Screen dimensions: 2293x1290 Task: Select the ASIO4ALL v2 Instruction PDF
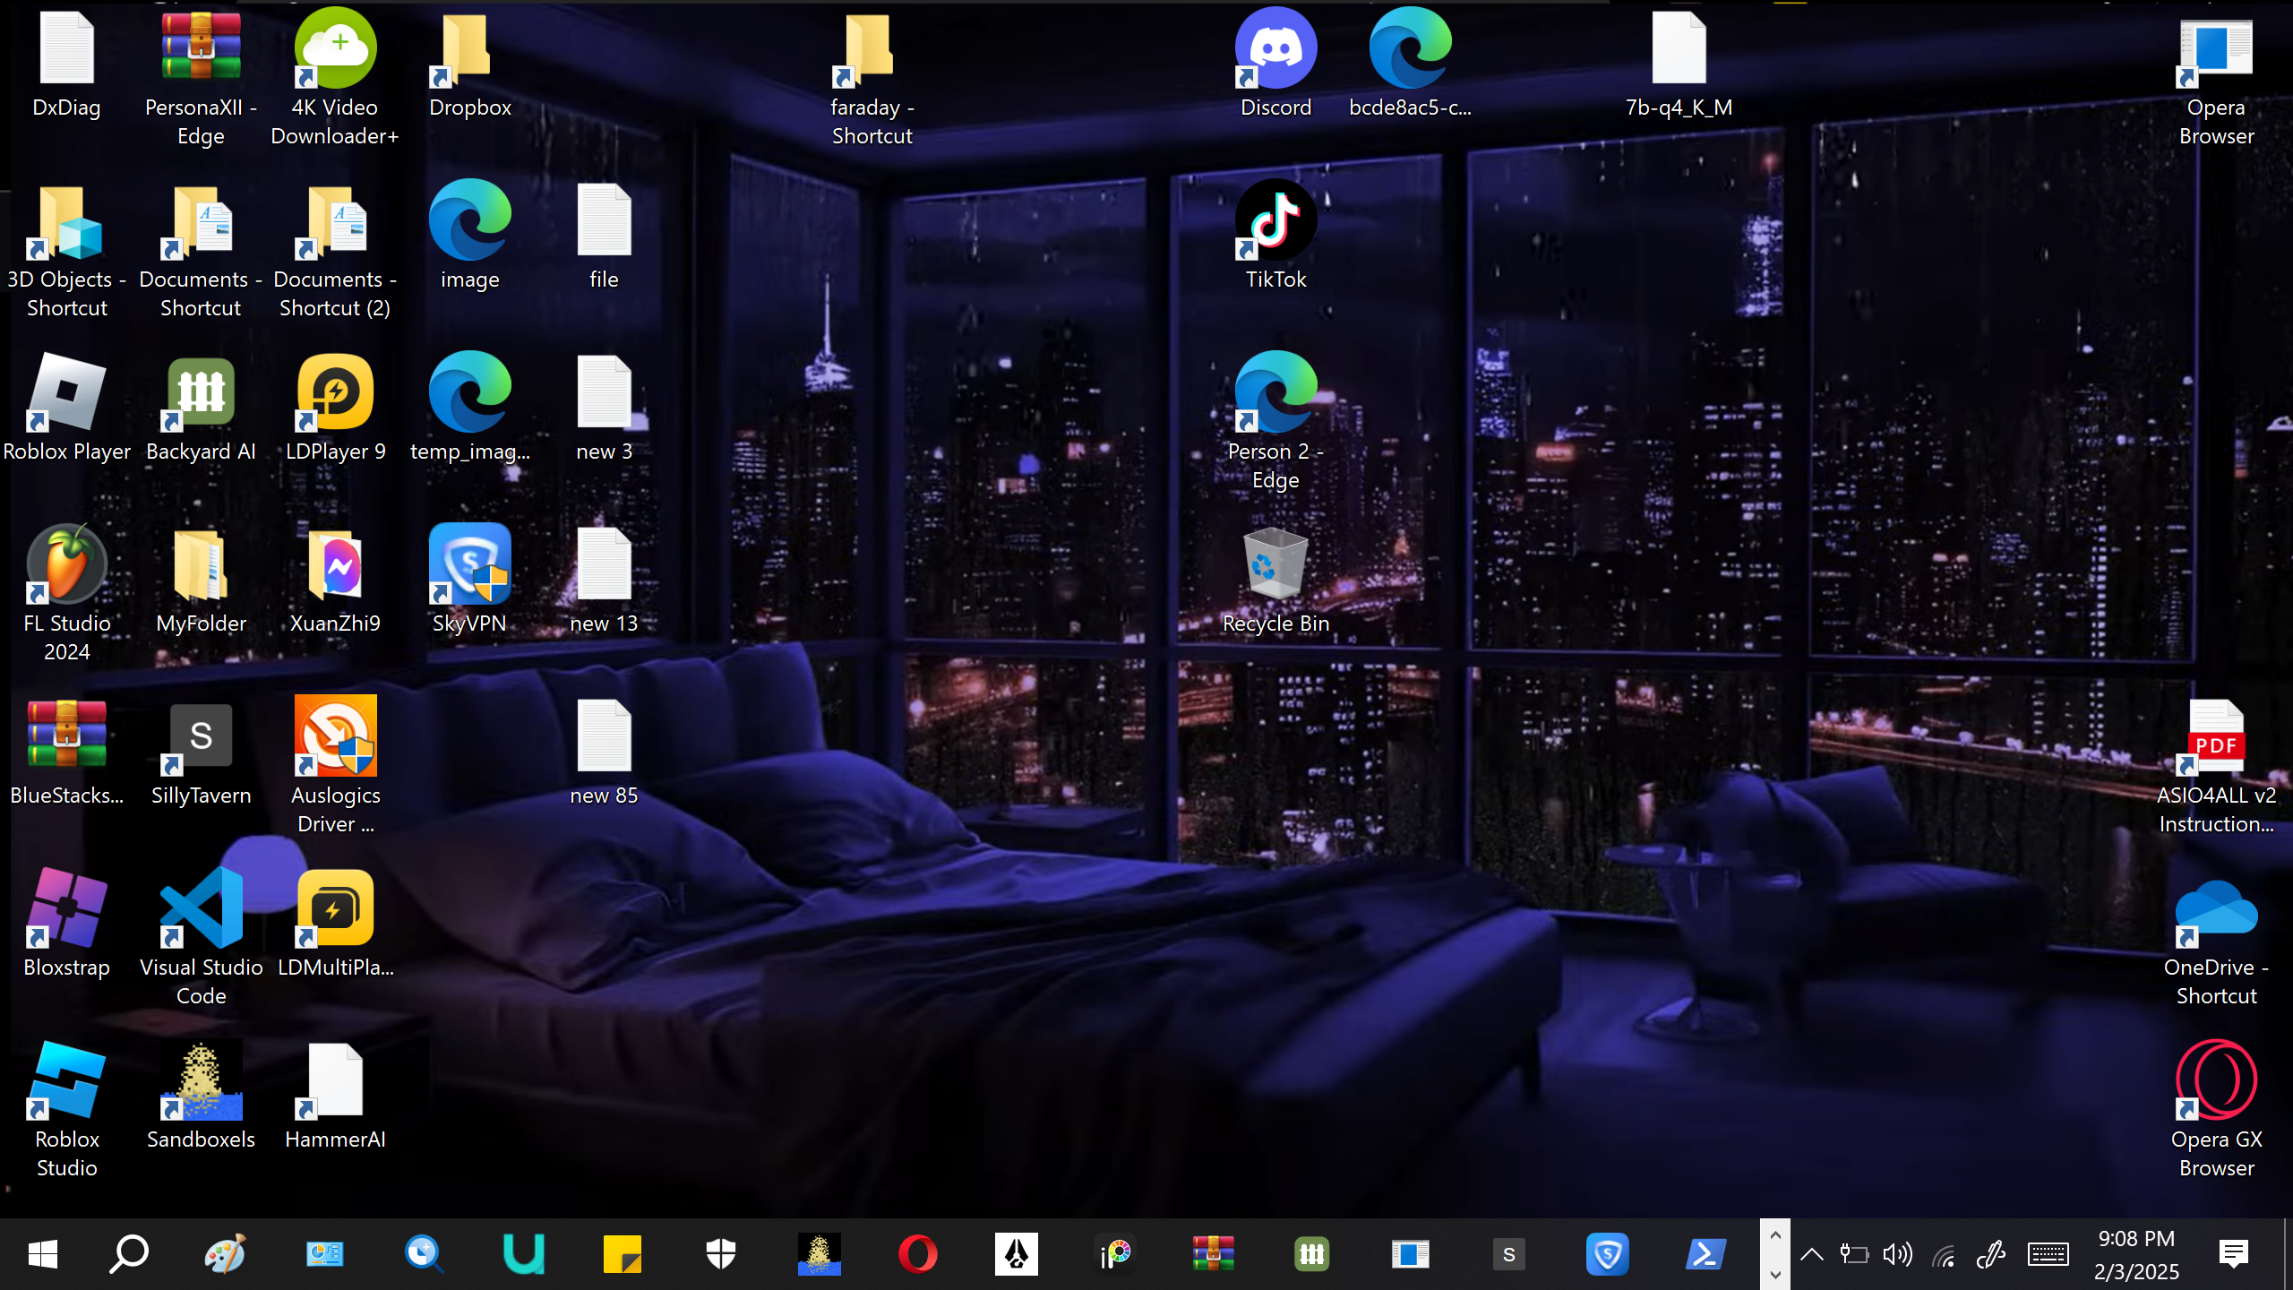click(x=2216, y=736)
